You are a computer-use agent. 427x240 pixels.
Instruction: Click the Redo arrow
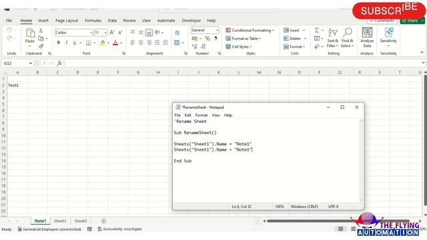pyautogui.click(x=9, y=39)
